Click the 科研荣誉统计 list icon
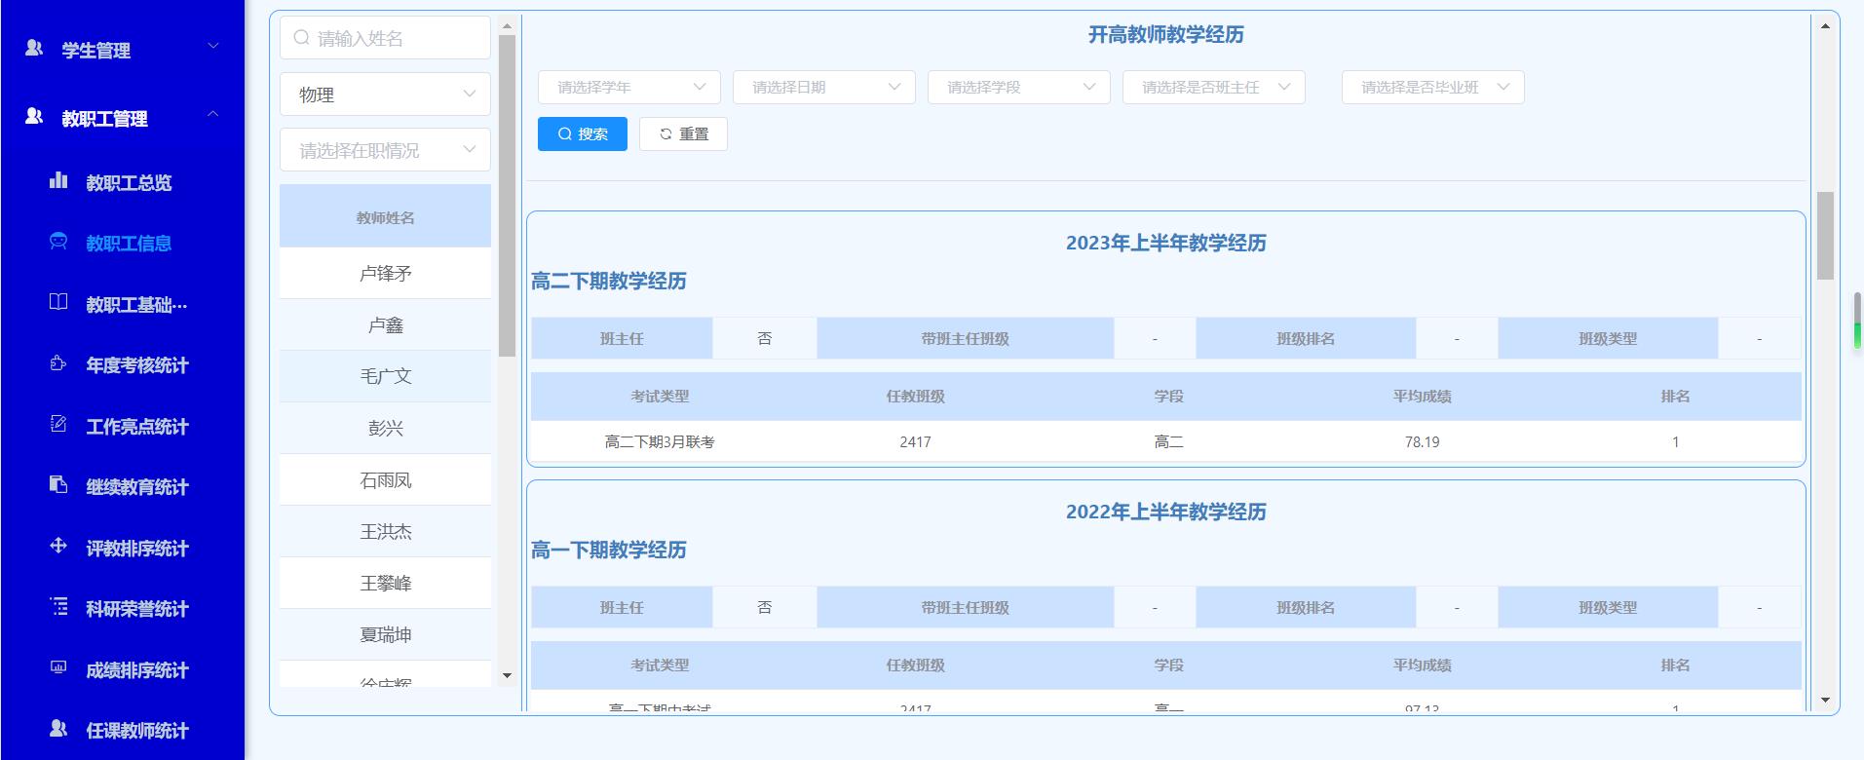1864x760 pixels. pos(58,607)
